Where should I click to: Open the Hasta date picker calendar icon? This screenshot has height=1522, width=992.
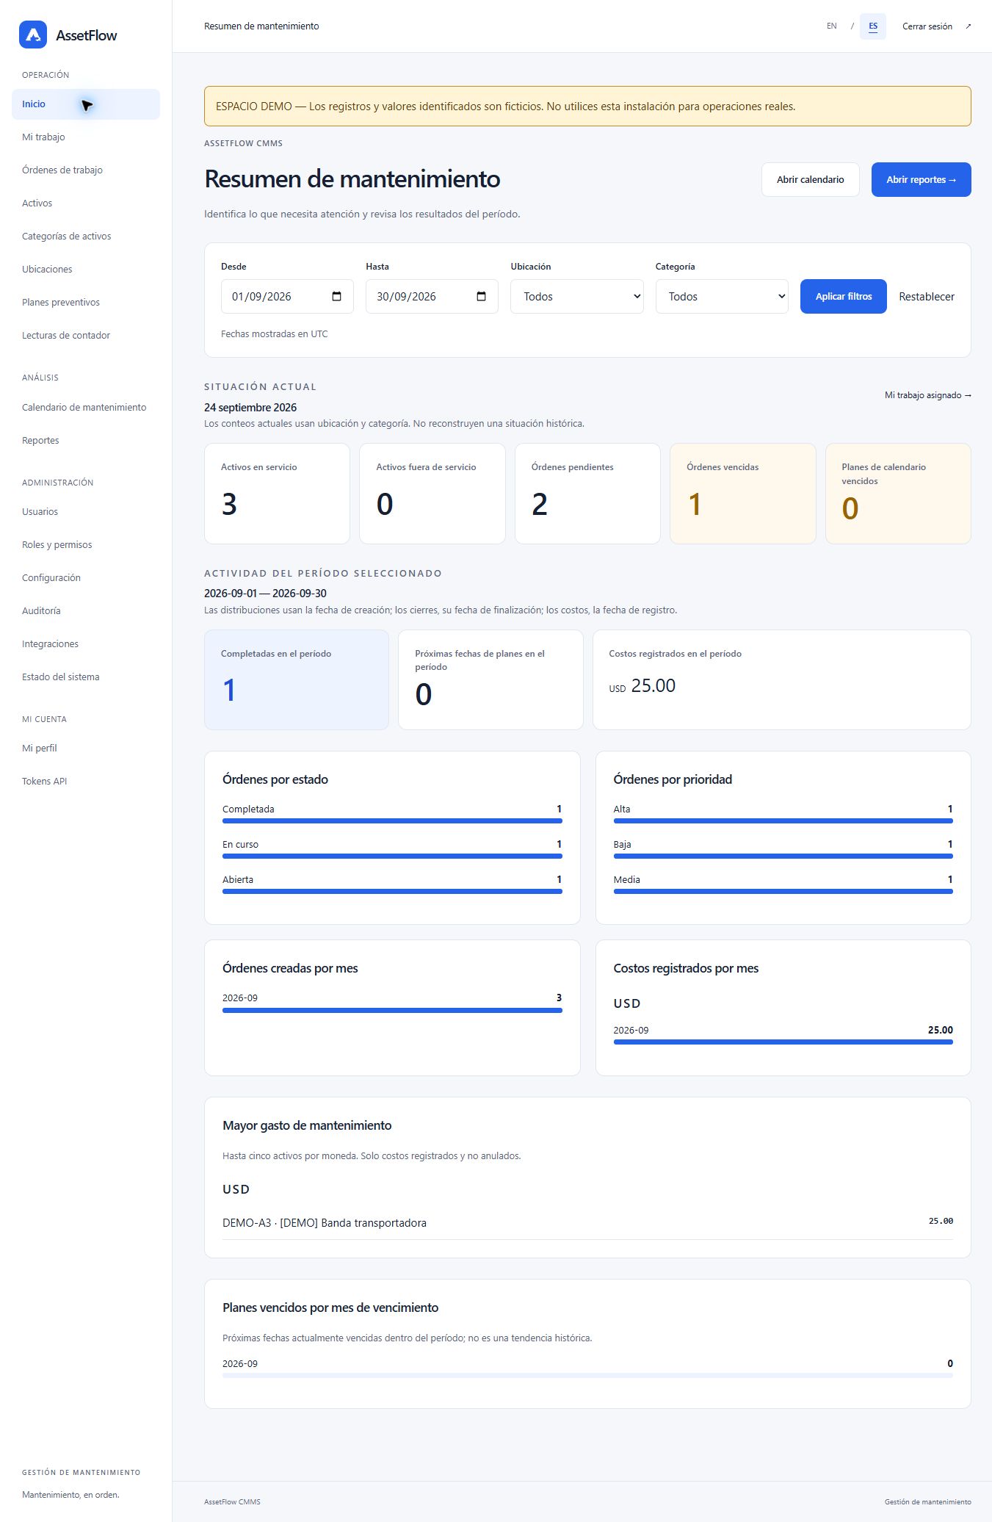(481, 297)
